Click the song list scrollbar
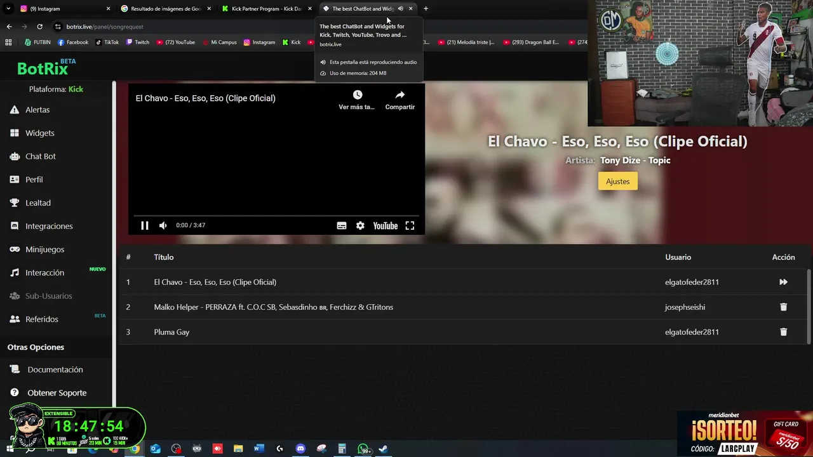This screenshot has width=813, height=457. click(x=809, y=307)
